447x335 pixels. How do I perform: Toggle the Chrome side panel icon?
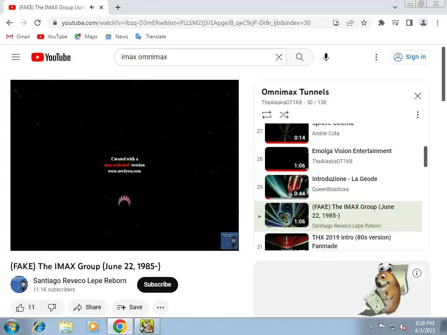click(409, 23)
